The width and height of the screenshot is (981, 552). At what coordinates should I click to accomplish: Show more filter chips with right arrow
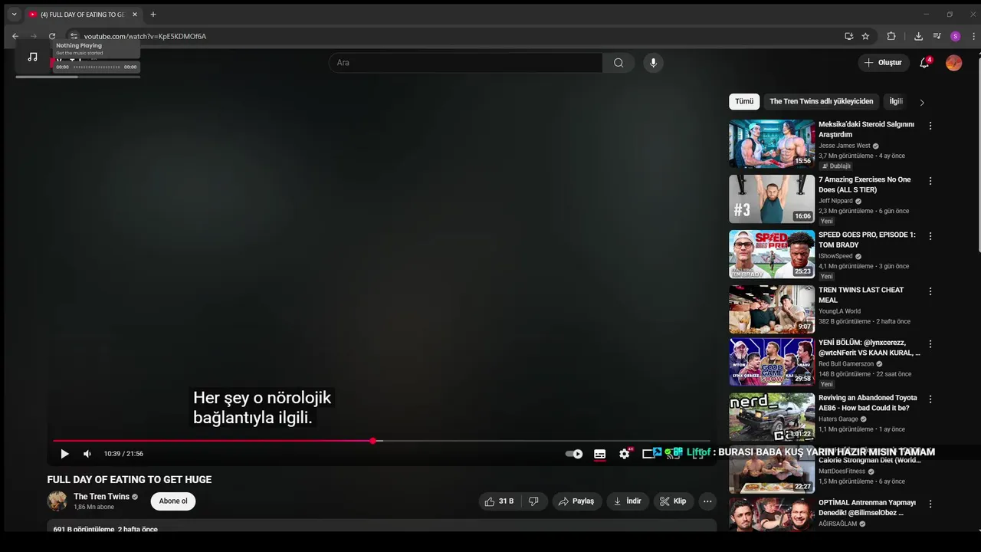click(922, 102)
